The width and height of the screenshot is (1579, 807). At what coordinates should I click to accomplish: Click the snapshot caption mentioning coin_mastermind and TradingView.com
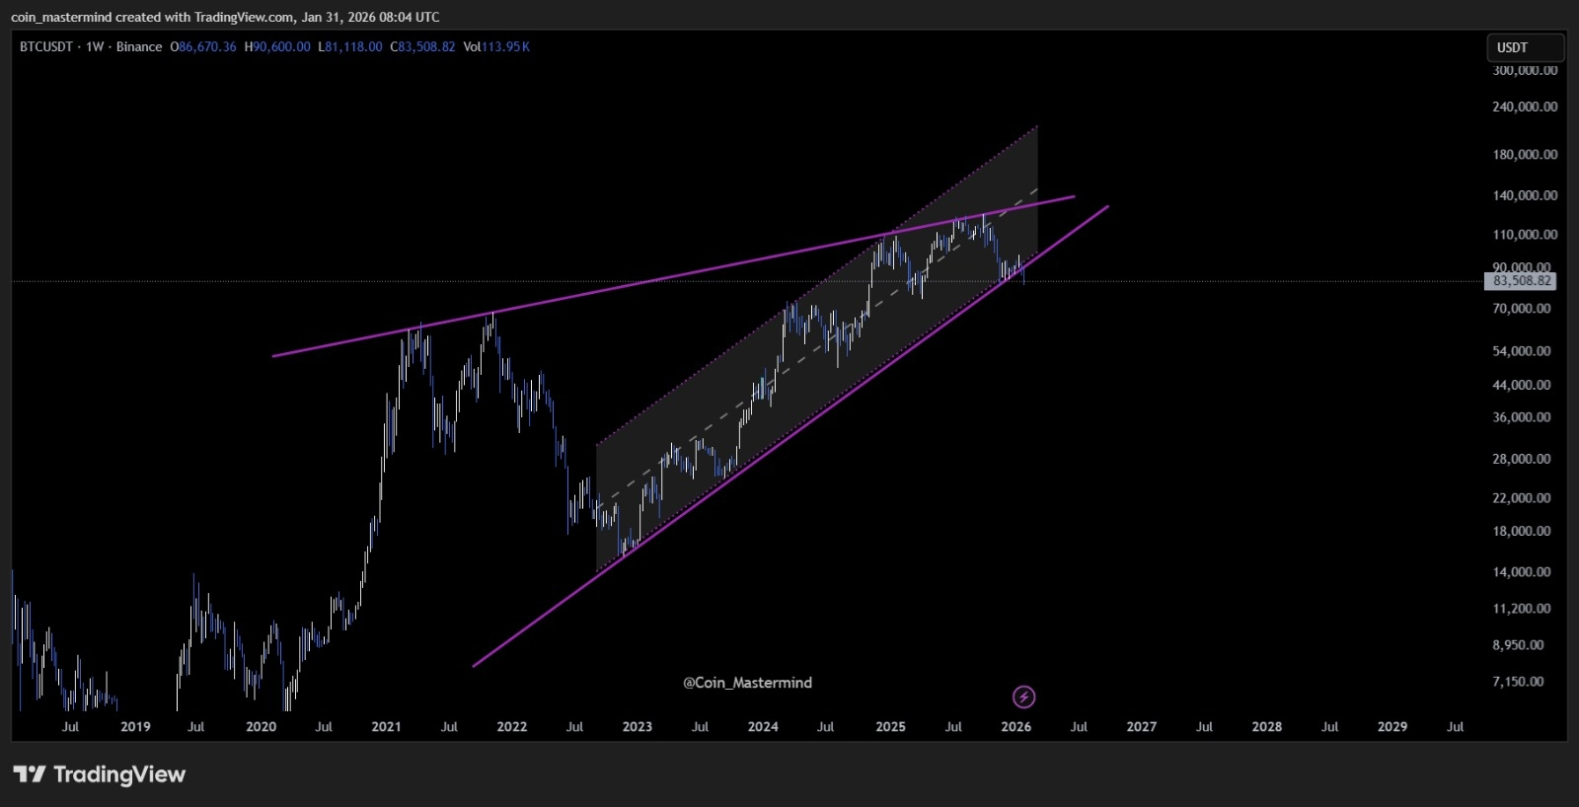[x=225, y=17]
